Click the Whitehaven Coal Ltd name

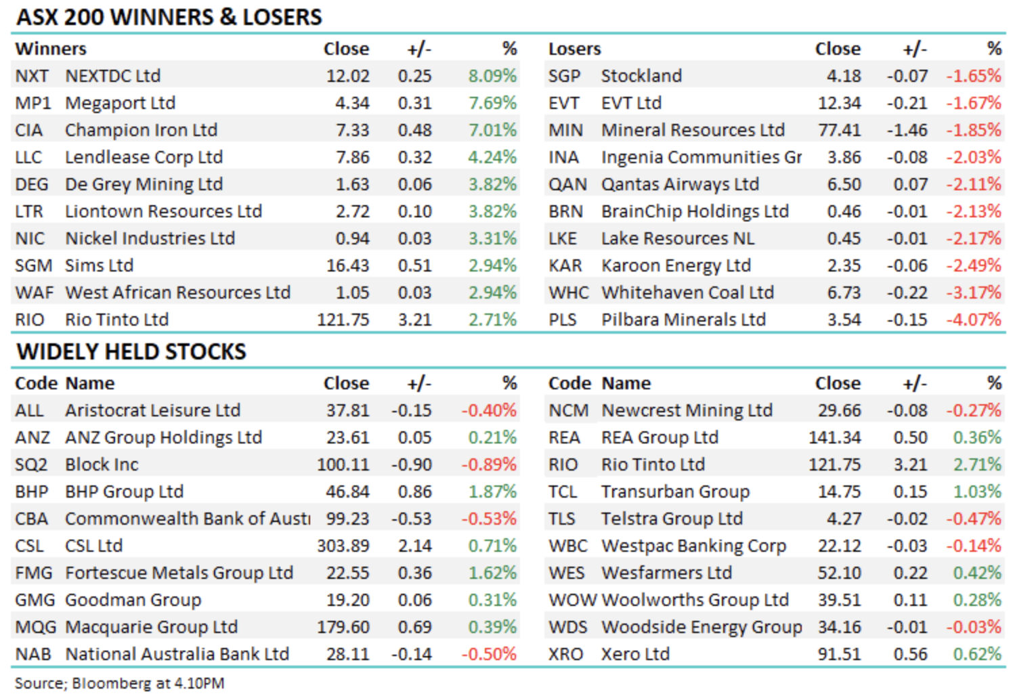click(687, 292)
